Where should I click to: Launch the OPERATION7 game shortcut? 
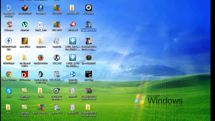(x=25, y=8)
